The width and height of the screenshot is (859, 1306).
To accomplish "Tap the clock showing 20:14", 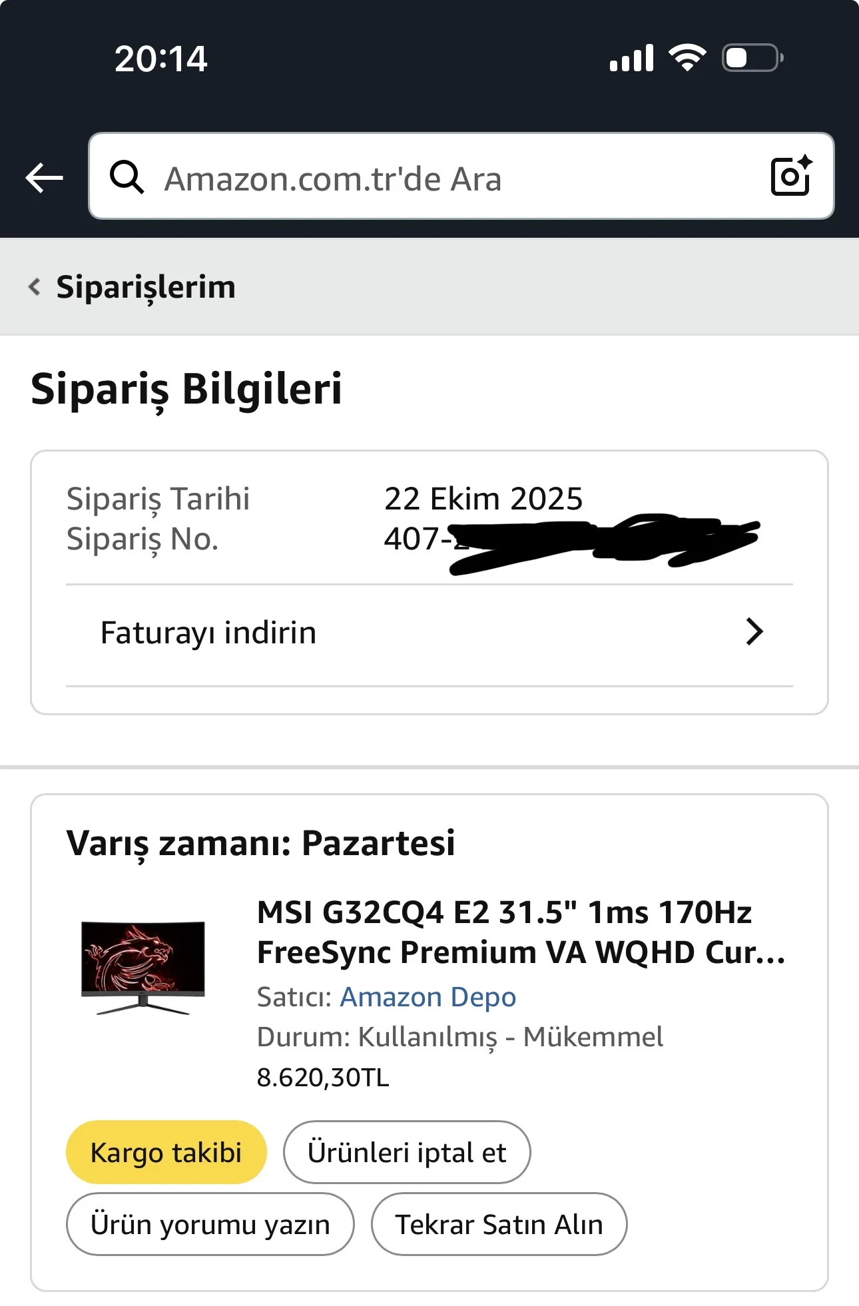I will 161,59.
